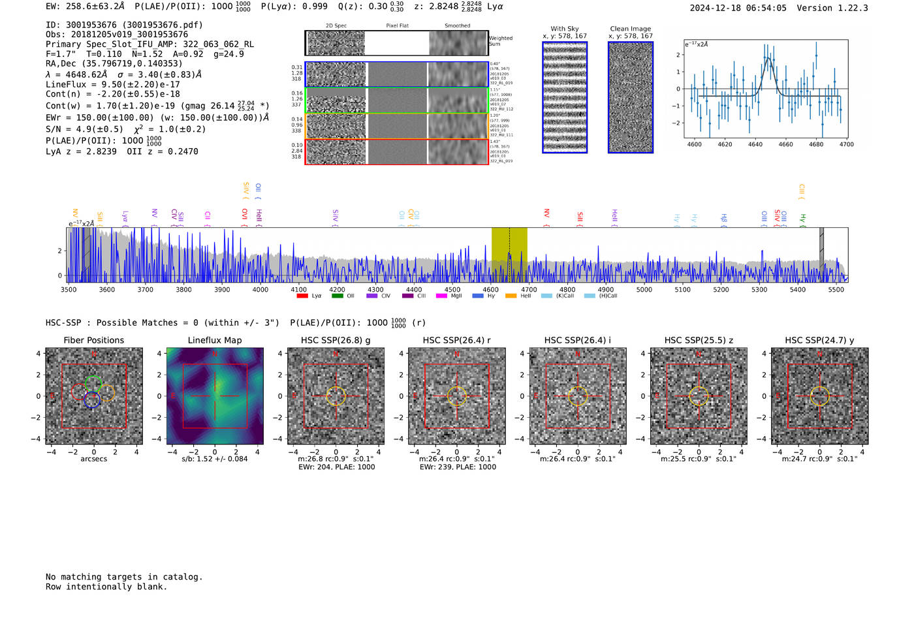The image size is (914, 622).
Task: Select the HSC SSP(26.4) i cutout
Action: click(578, 396)
